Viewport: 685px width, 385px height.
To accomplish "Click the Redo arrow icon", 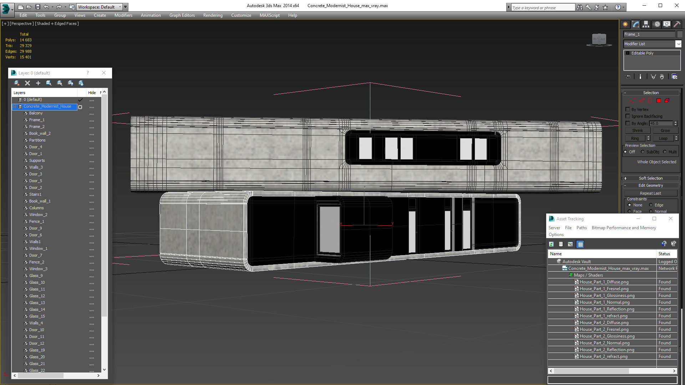I will tap(59, 7).
